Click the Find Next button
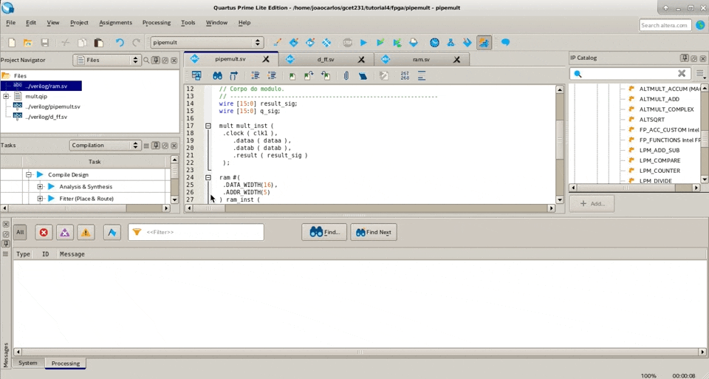 click(374, 233)
